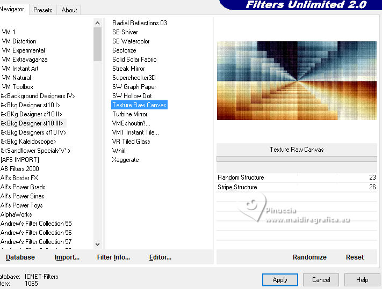Choose SW Hollow Dot filter

point(132,96)
